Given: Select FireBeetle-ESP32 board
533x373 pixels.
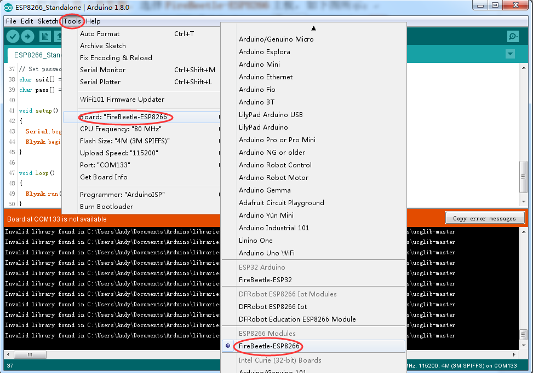Looking at the screenshot, I should (x=314, y=279).
